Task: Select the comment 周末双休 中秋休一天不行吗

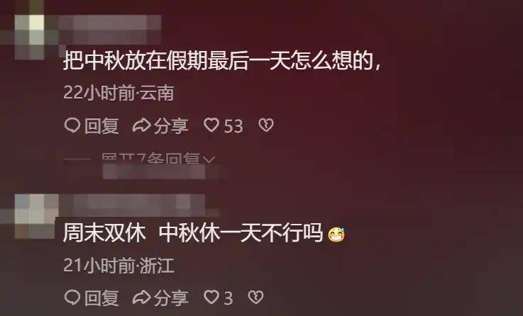Action: tap(204, 233)
